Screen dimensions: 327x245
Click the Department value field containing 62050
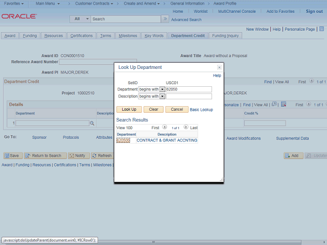(x=189, y=89)
